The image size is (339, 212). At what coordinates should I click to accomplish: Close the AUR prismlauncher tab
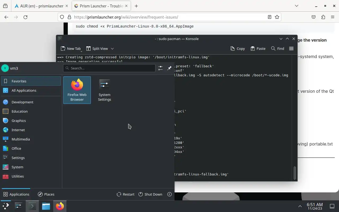(66, 6)
